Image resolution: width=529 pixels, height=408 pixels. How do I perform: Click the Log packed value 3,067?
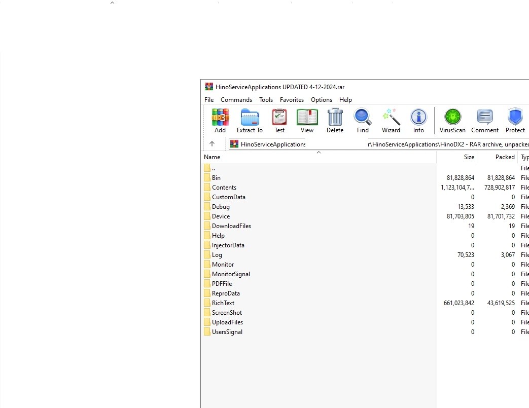pyautogui.click(x=508, y=255)
